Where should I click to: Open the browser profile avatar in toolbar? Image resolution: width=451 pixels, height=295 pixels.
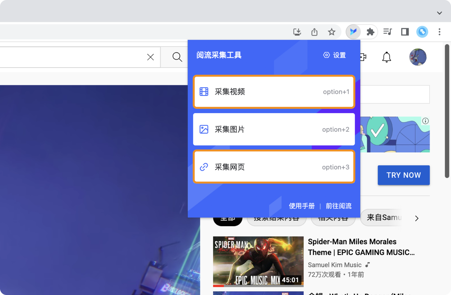[x=422, y=32]
